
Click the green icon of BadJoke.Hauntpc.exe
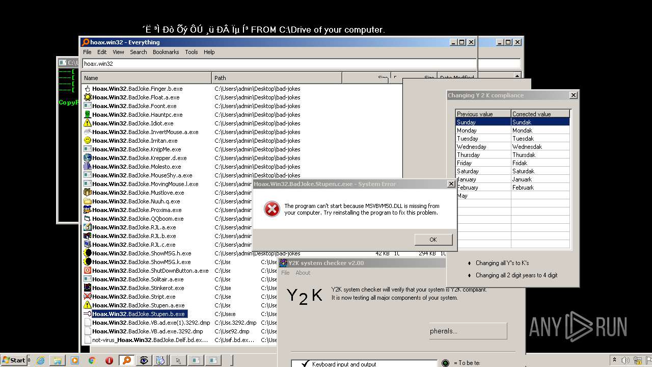tap(88, 115)
